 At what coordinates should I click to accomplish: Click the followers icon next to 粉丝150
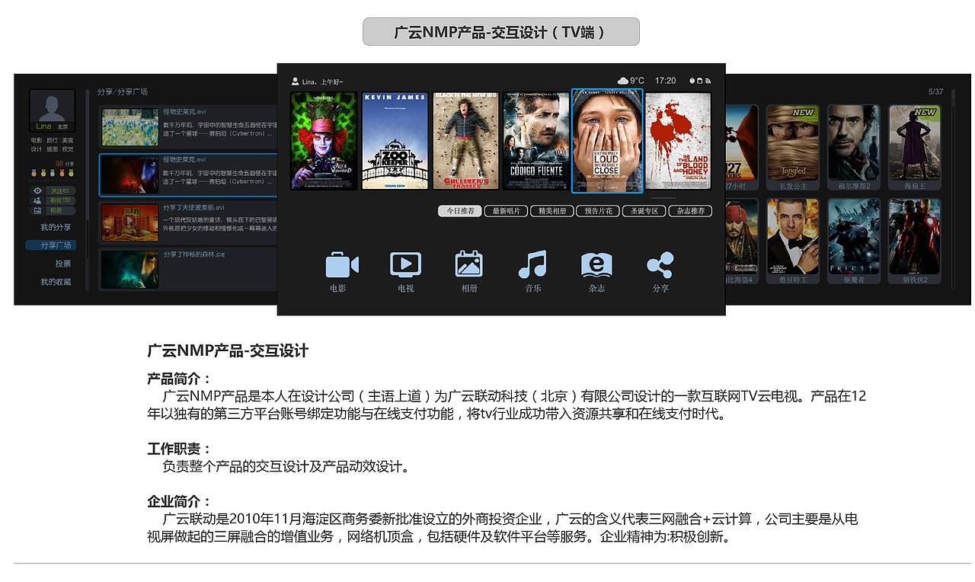click(x=37, y=200)
